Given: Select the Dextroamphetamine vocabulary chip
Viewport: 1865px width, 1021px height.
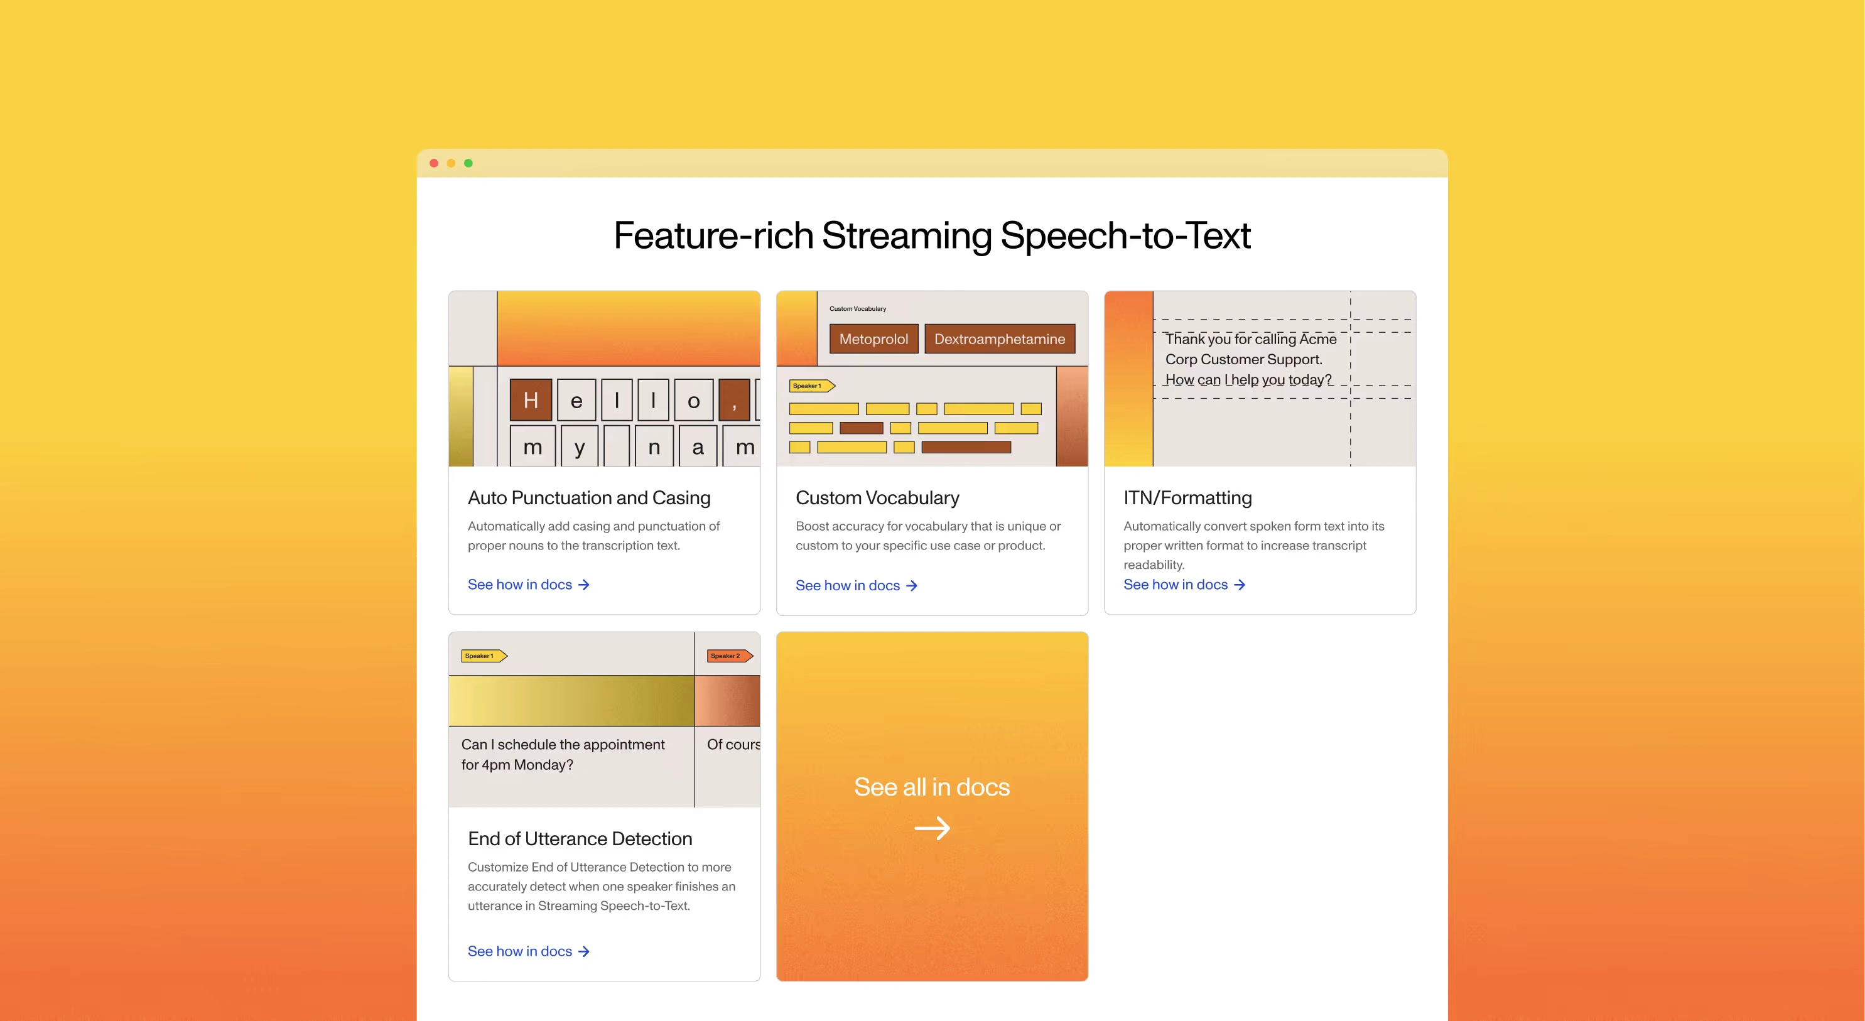Looking at the screenshot, I should click(999, 339).
